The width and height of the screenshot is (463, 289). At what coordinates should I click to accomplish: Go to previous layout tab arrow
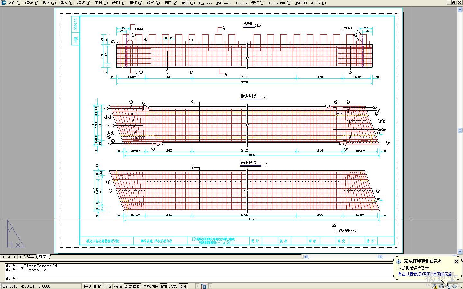pos(9,257)
